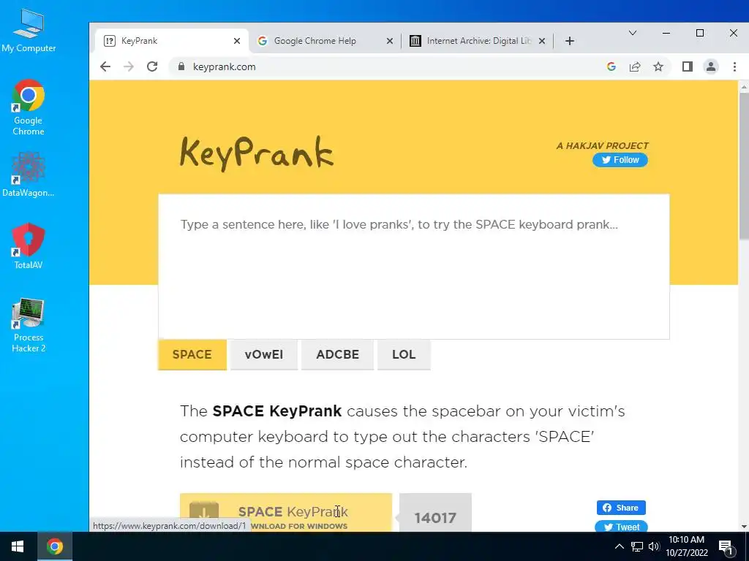Open Chrome side panel
749x561 pixels.
(x=688, y=66)
